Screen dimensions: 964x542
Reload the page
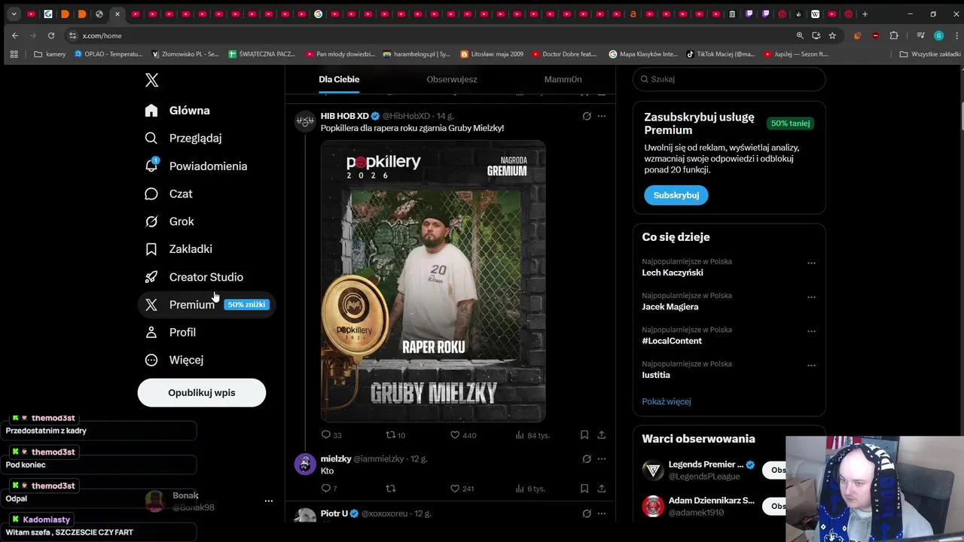(51, 35)
